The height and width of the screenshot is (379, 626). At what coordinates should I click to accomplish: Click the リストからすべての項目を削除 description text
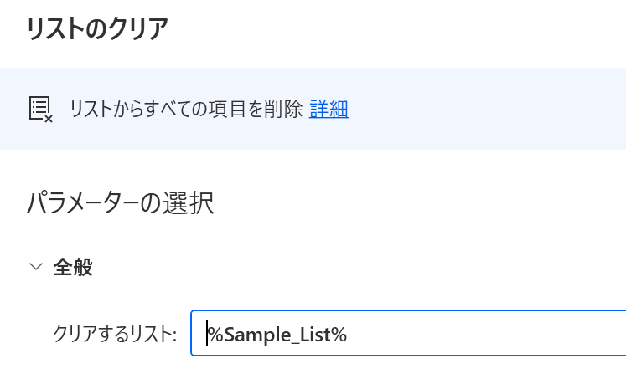pos(186,110)
